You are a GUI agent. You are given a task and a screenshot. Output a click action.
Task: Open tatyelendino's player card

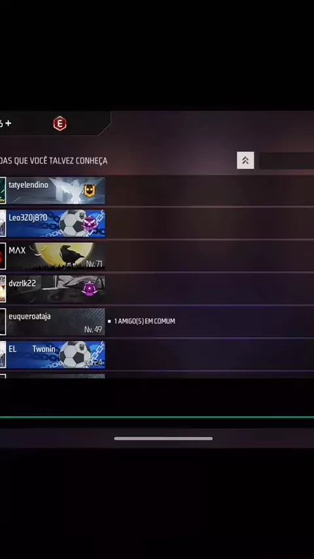(x=52, y=190)
